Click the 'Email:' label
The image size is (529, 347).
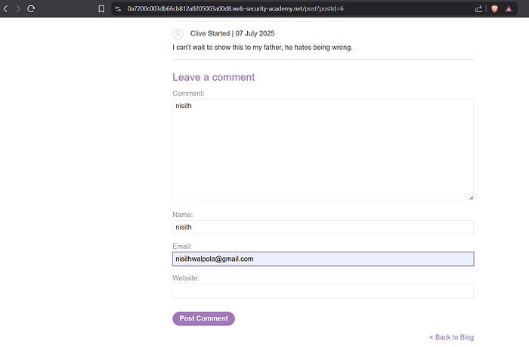pos(182,246)
